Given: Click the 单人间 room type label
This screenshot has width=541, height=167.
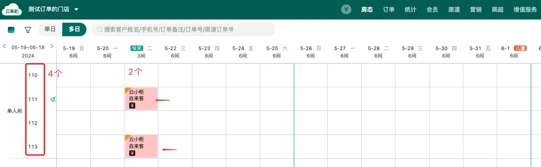Looking at the screenshot, I should pos(14,111).
